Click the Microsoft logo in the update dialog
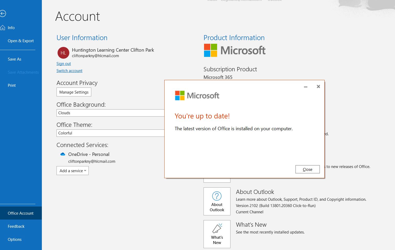 tap(197, 96)
